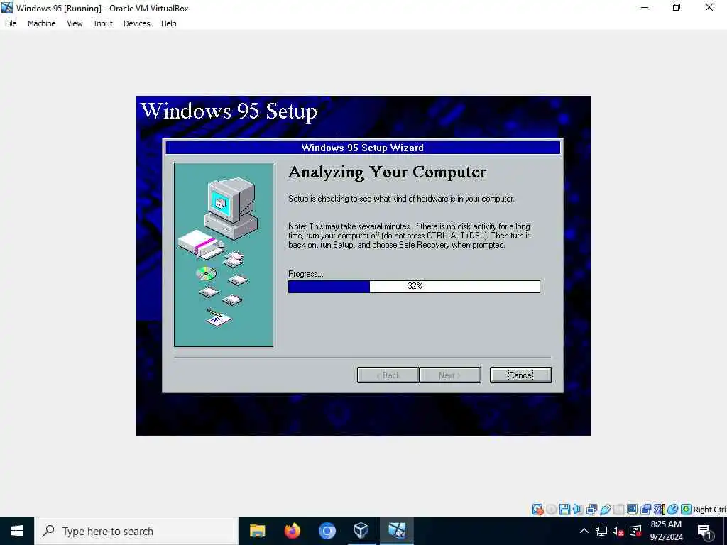
Task: Click the VirtualBox window title bar icon
Action: [x=7, y=8]
